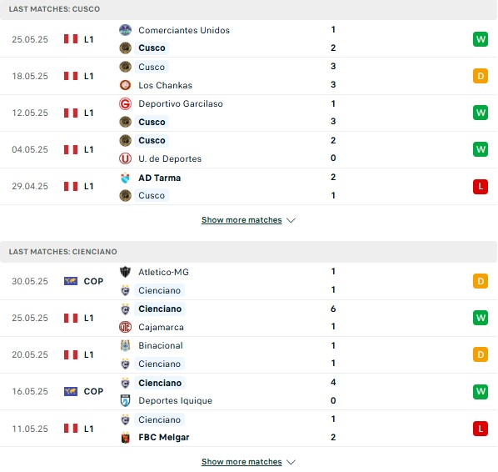This screenshot has width=498, height=472.
Task: Expand more matches under Cienciano section
Action: (x=242, y=461)
